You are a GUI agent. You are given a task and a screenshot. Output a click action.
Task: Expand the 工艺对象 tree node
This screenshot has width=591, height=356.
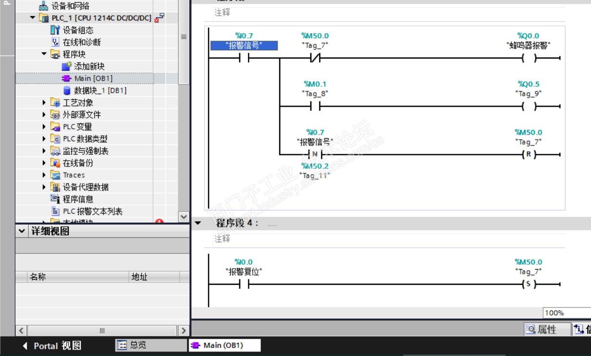pyautogui.click(x=44, y=103)
